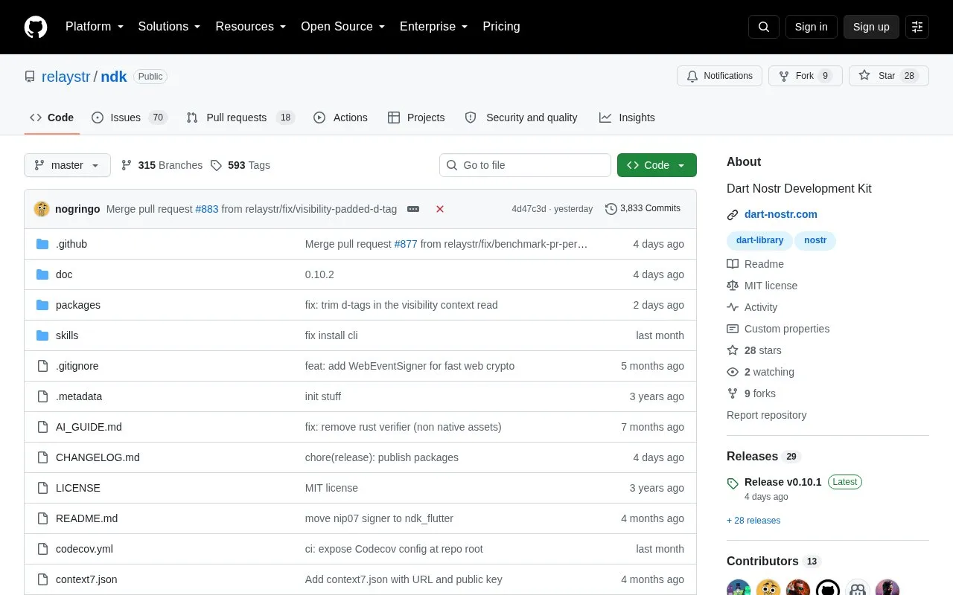Open the Solutions menu

(x=169, y=27)
